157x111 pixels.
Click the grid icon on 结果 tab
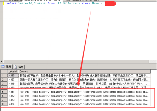click(3, 67)
